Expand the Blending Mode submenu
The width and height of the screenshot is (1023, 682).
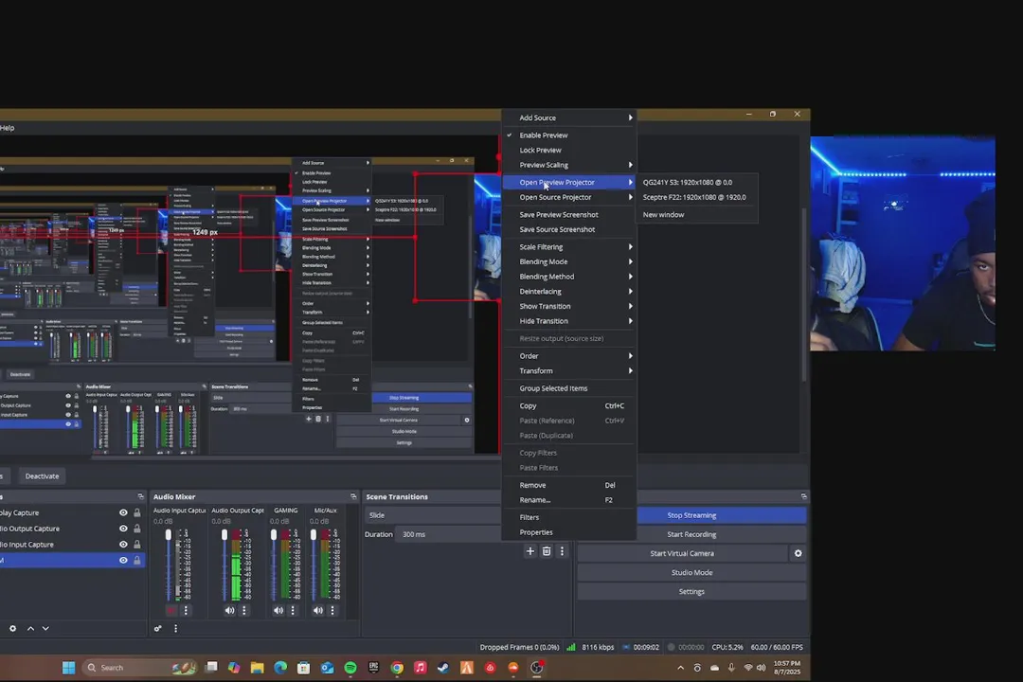[569, 261]
